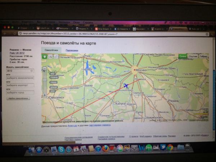Open the Окно menu in menu bar
The height and width of the screenshot is (162, 216).
pyautogui.click(x=76, y=22)
